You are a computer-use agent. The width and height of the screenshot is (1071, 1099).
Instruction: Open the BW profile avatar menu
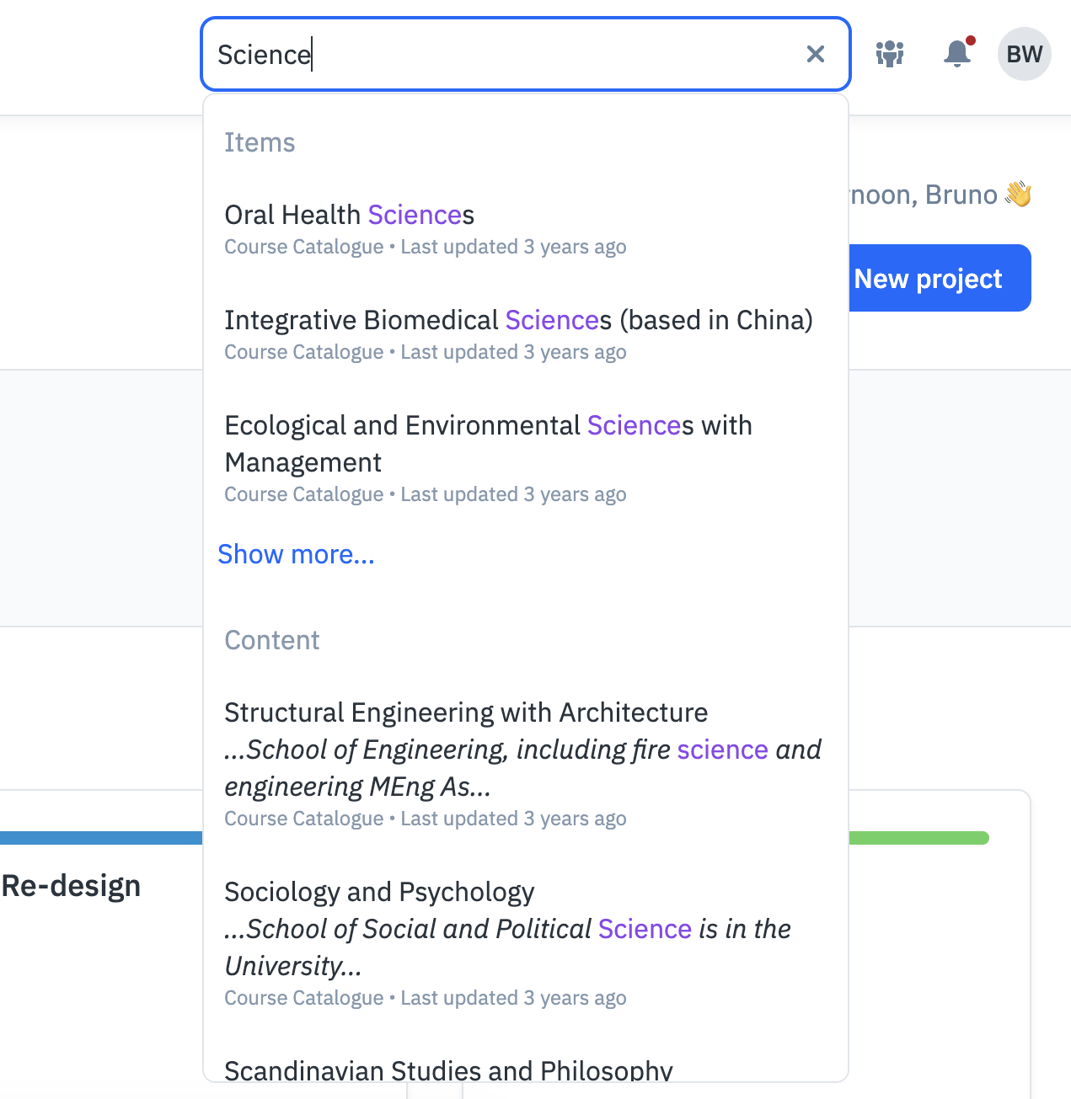pyautogui.click(x=1024, y=54)
